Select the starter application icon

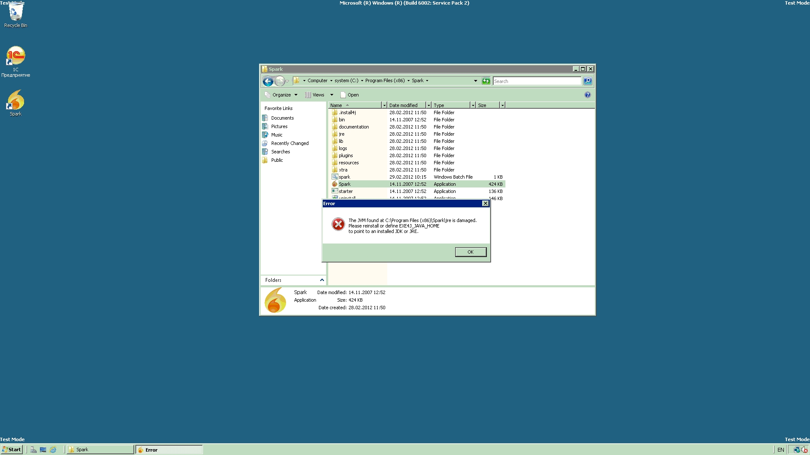(335, 191)
